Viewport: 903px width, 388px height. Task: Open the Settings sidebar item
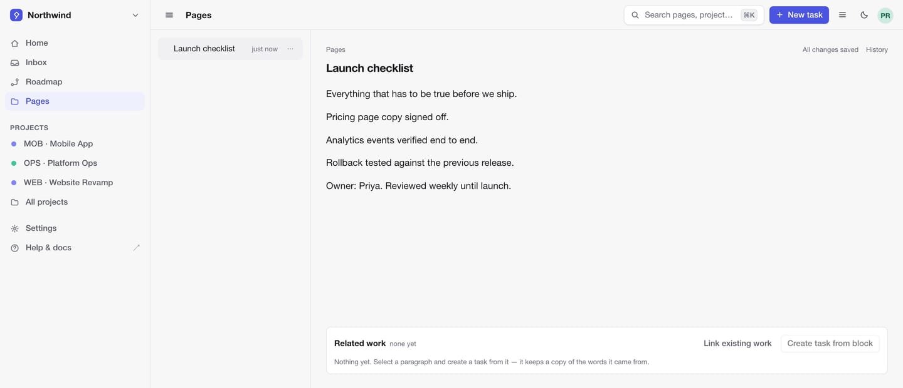coord(75,228)
